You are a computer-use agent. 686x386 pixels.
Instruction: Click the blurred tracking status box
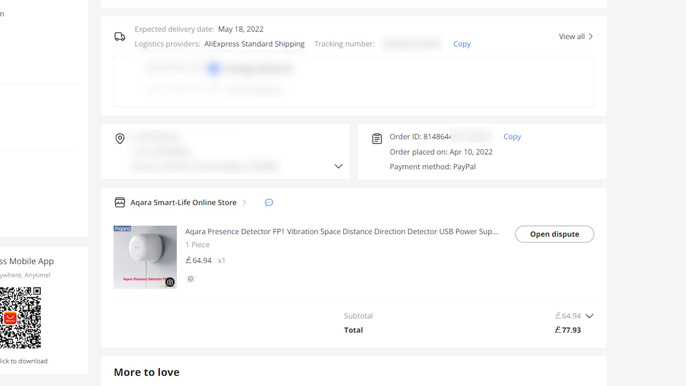click(x=354, y=82)
